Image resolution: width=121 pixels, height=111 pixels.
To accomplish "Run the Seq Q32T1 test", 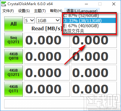I will click(14, 40).
